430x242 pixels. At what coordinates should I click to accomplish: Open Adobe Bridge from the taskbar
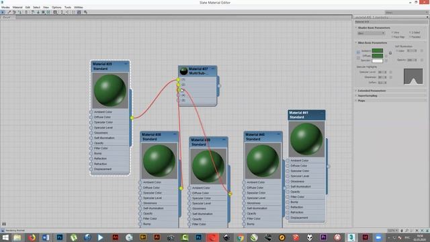(x=143, y=237)
